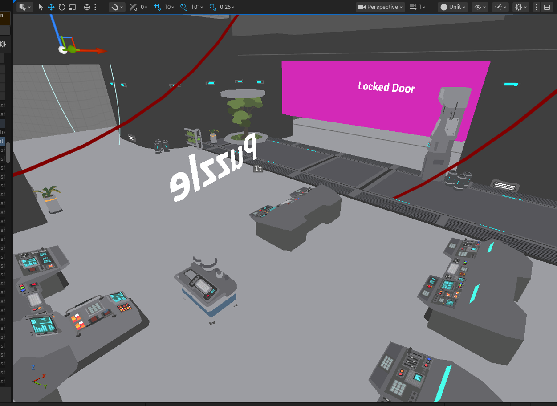Open transform more-options three-dot menu

[95, 7]
